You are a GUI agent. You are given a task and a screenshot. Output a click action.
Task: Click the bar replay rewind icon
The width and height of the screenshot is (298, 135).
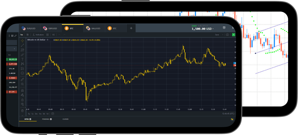point(53,35)
